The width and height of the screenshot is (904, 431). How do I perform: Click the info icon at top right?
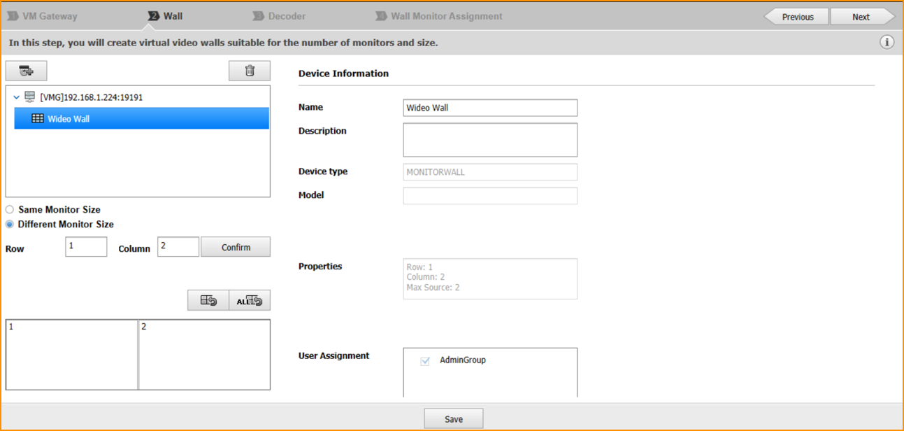click(887, 43)
